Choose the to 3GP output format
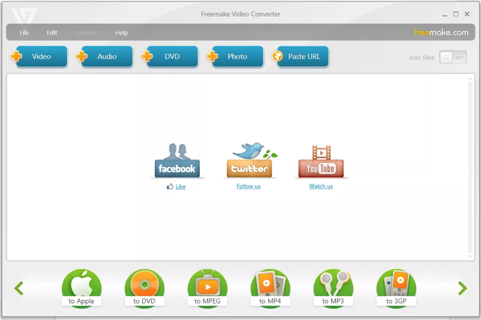 (x=396, y=288)
